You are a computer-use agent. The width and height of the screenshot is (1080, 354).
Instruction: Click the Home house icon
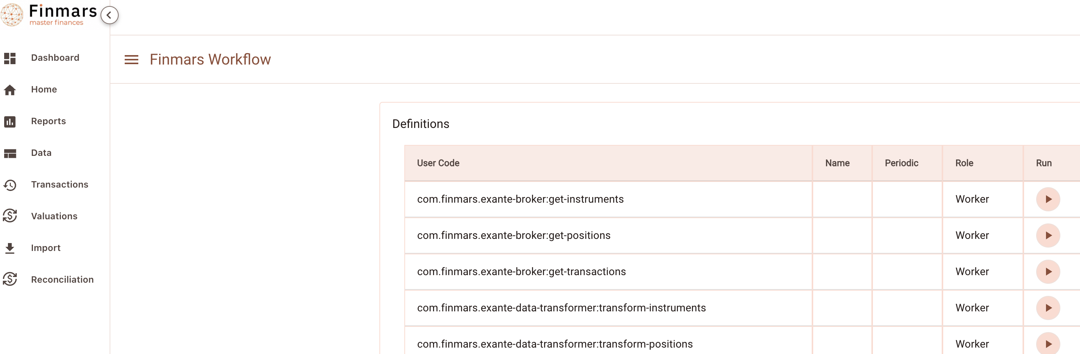(x=10, y=90)
